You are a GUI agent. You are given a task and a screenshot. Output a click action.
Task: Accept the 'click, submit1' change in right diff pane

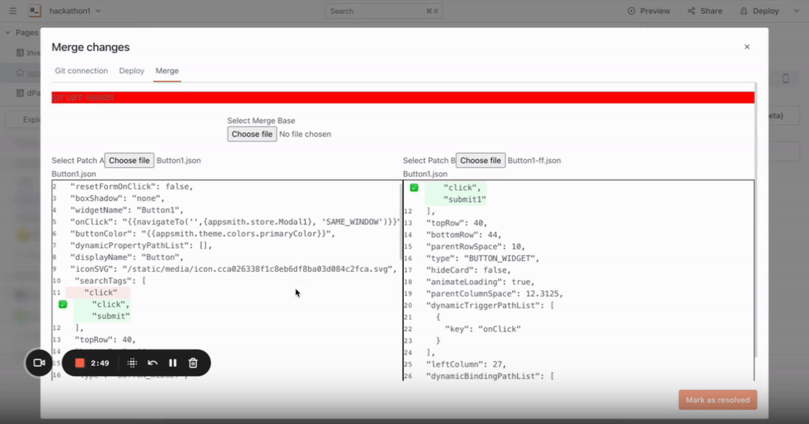[x=414, y=188]
